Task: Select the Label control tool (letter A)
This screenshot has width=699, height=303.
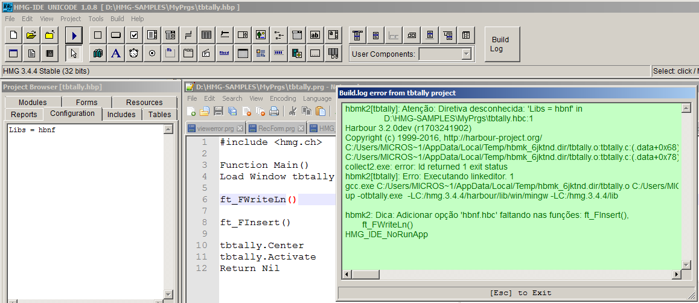Action: click(116, 54)
